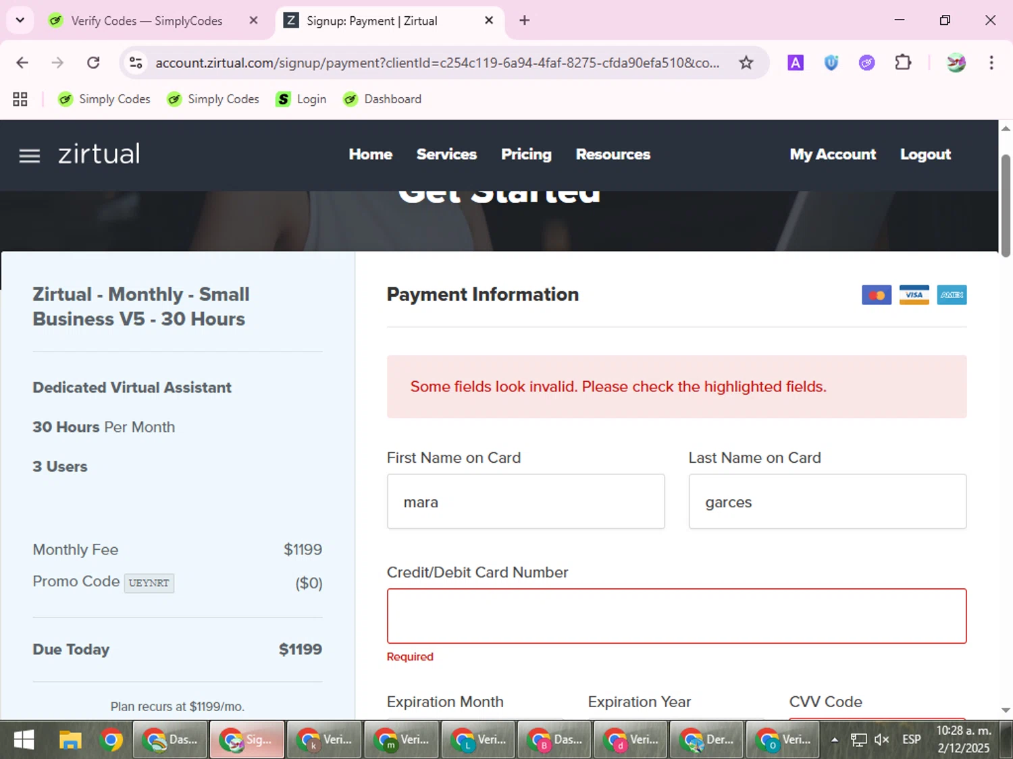Click the scrollbar down arrow
Screen dimensions: 1013x759
[x=1006, y=710]
